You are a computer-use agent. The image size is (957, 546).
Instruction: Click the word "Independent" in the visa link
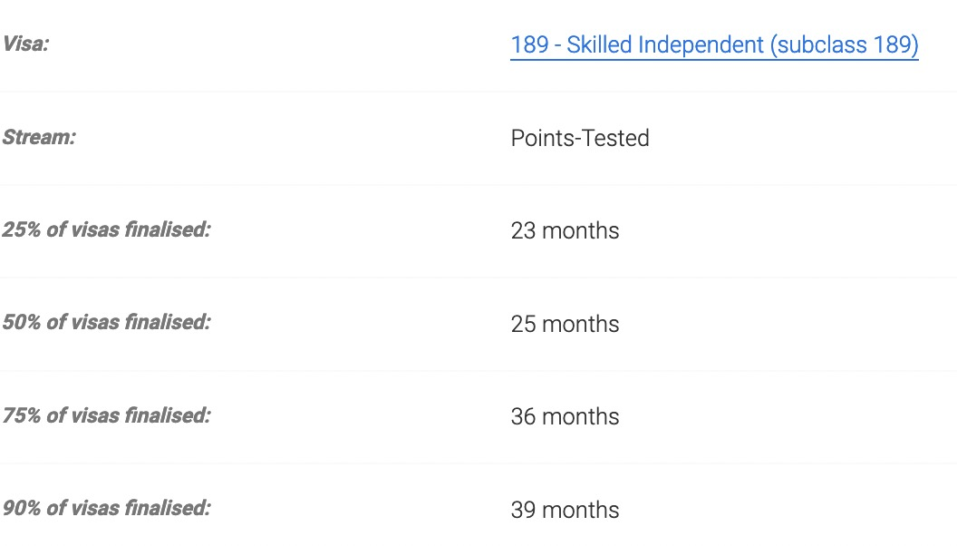[701, 44]
